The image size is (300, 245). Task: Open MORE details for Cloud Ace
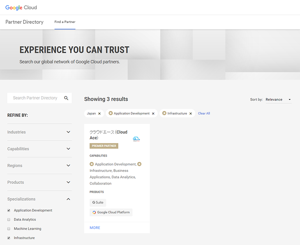click(x=95, y=228)
